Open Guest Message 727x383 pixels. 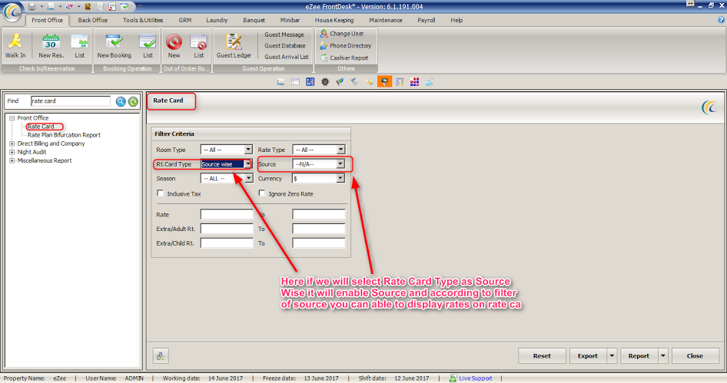click(x=284, y=35)
